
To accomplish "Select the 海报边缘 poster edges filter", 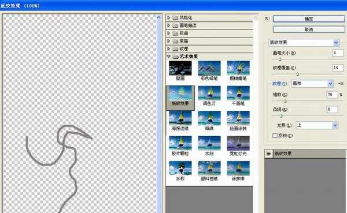I will click(x=180, y=118).
